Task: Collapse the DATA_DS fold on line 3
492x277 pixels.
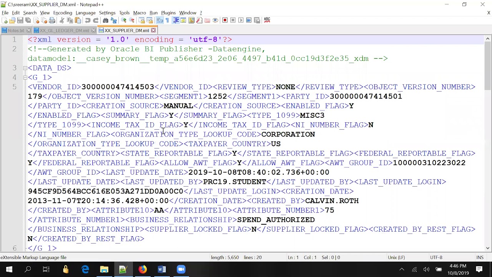Action: (x=25, y=68)
